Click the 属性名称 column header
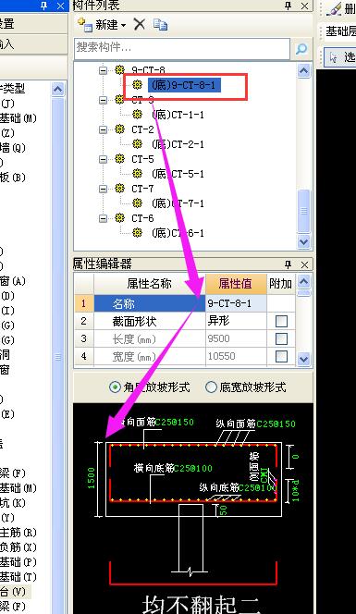The height and width of the screenshot is (614, 356). (x=150, y=284)
